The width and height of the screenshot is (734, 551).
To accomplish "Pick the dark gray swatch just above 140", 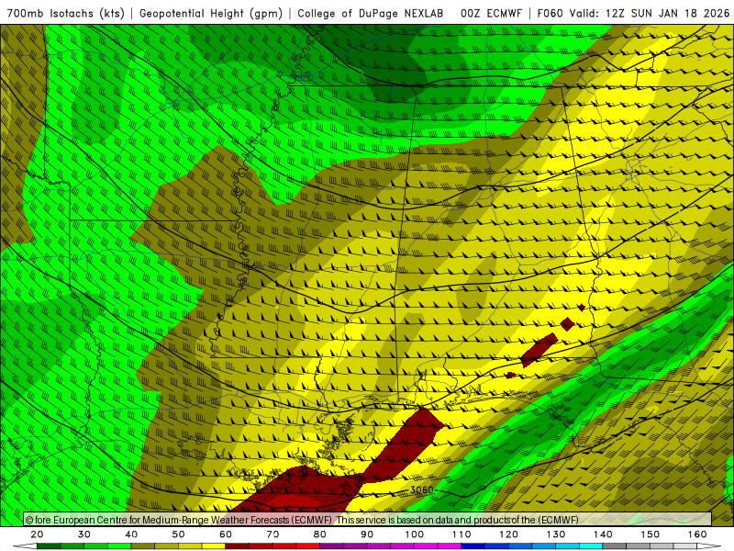I will click(615, 546).
